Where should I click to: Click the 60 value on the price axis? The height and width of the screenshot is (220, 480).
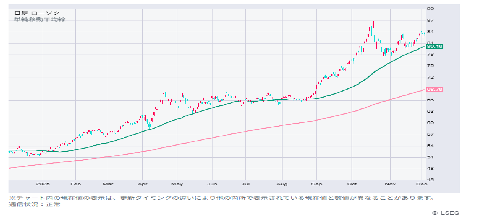pos(430,123)
